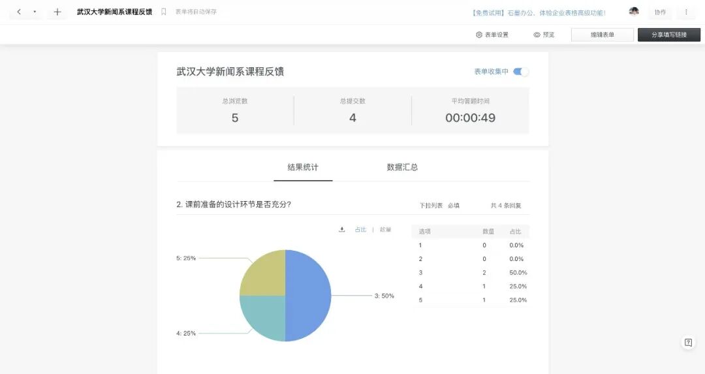Click the 下拉列表 question type label
This screenshot has height=374, width=705.
tap(431, 206)
